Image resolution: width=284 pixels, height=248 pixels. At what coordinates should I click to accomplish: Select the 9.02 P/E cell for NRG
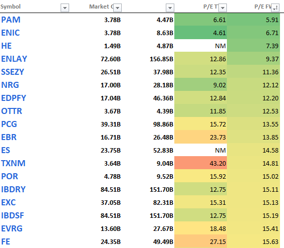coord(201,85)
